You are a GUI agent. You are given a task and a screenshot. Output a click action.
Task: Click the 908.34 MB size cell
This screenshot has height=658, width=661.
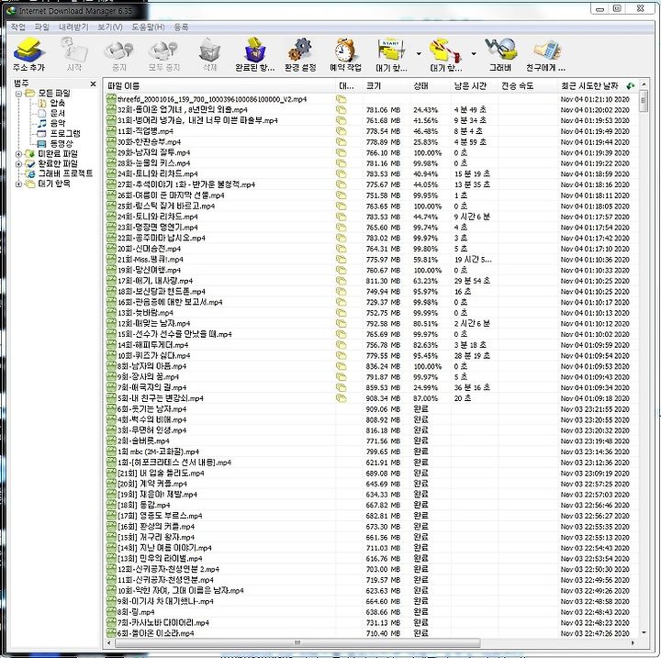click(383, 398)
